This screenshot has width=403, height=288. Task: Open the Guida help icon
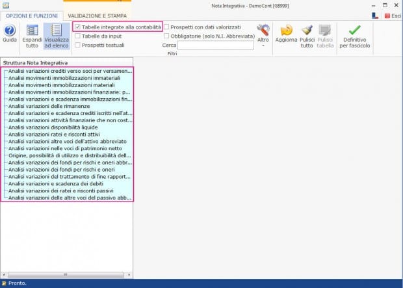pyautogui.click(x=10, y=31)
